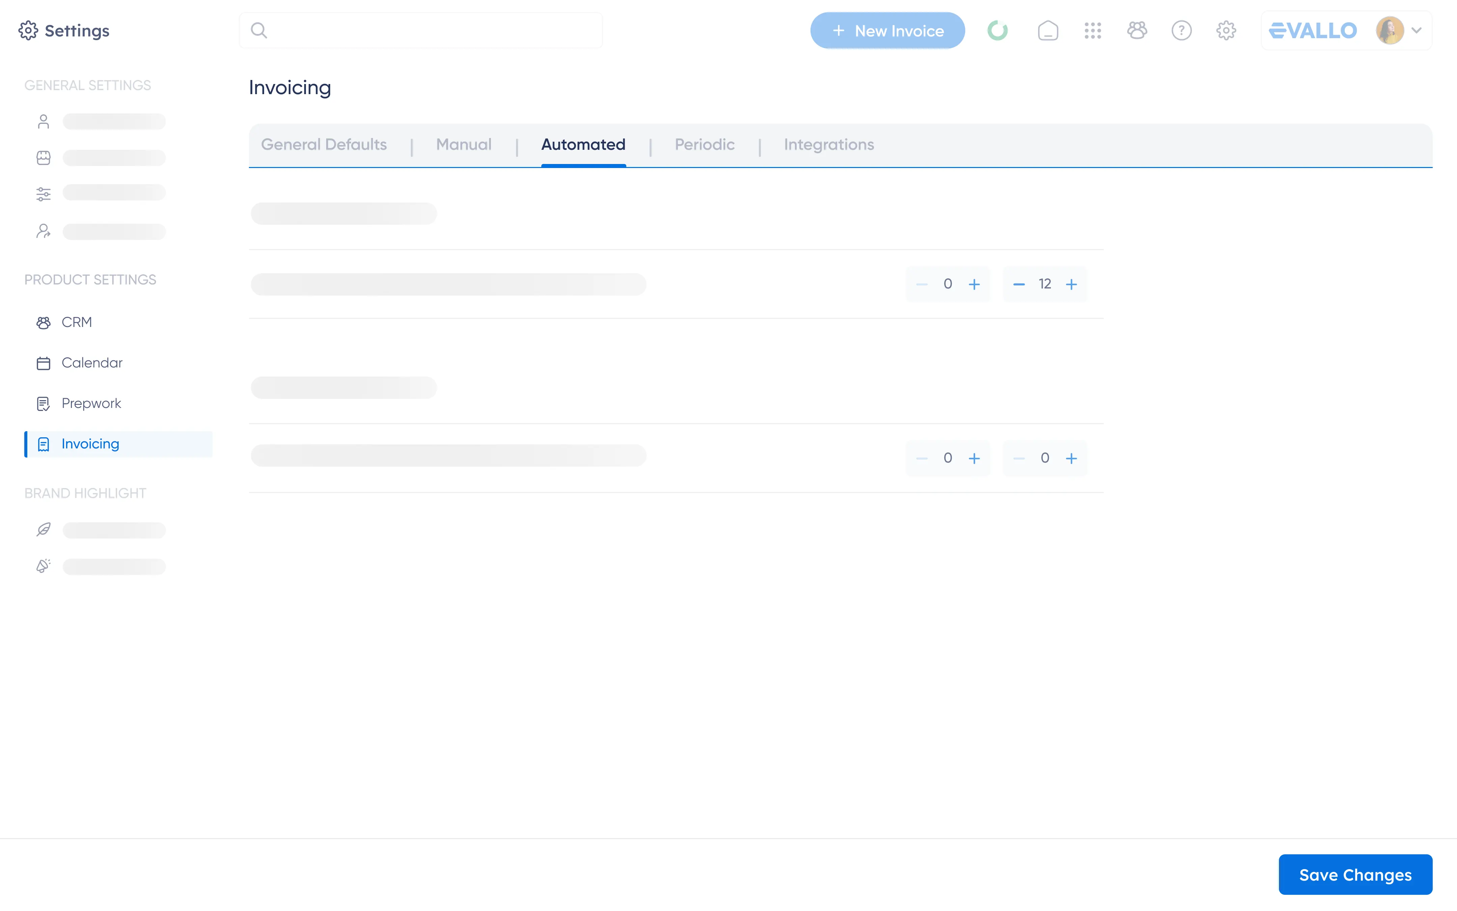Screen dimensions: 1457x911
Task: Click the gear icon in top bar
Action: coord(1226,30)
